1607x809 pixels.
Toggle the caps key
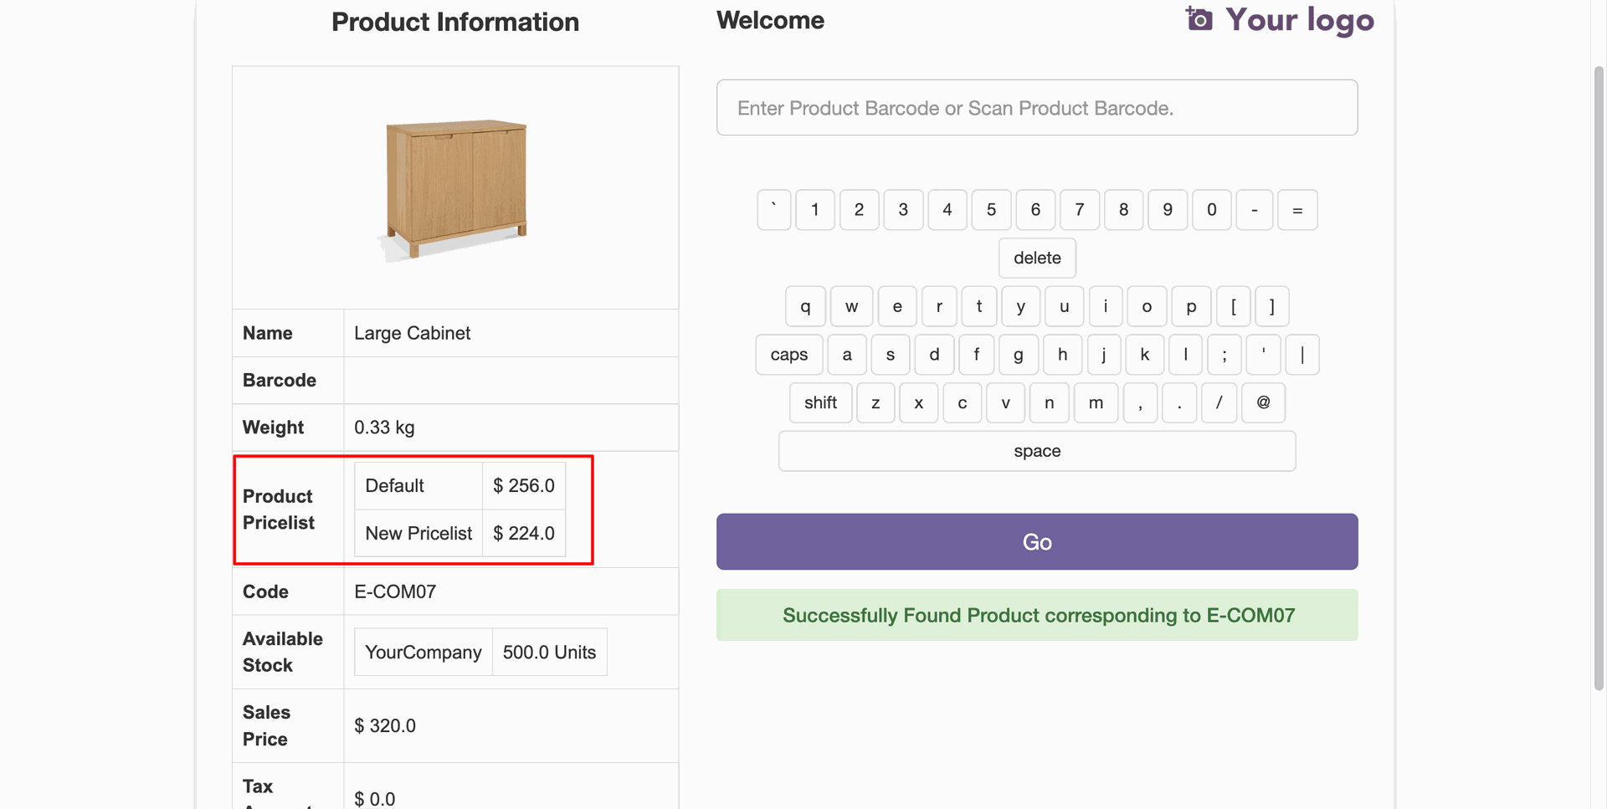click(788, 355)
